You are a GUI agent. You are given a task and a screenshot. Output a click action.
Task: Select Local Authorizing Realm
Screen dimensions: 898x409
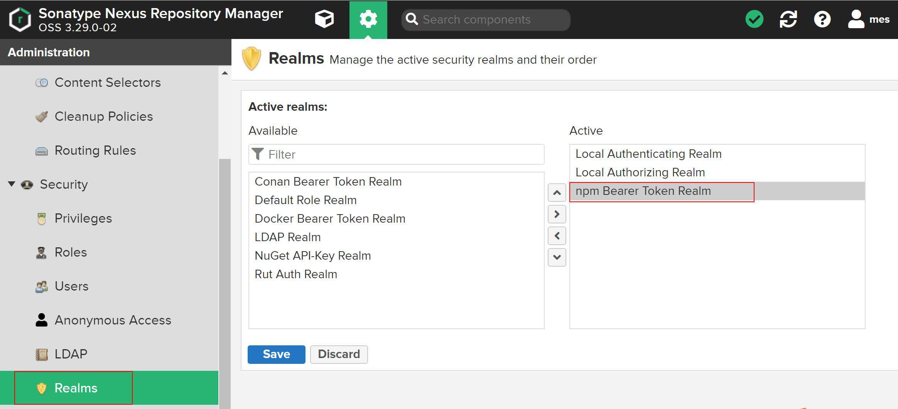pyautogui.click(x=717, y=172)
